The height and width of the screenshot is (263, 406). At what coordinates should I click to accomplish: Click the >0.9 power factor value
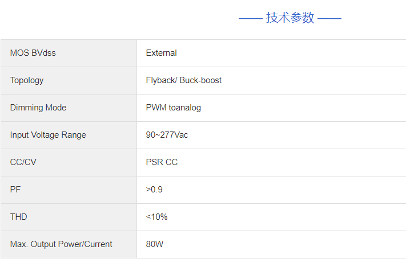pyautogui.click(x=154, y=190)
